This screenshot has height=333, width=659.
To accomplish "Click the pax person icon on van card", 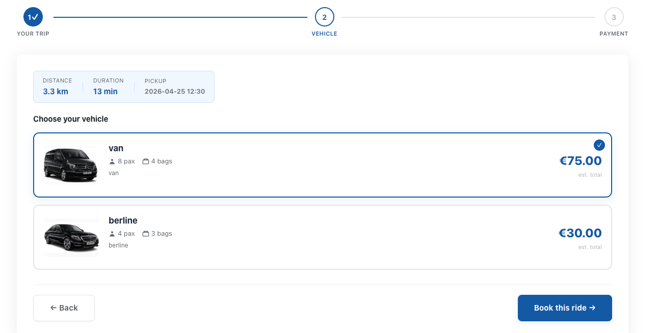I will (x=112, y=161).
